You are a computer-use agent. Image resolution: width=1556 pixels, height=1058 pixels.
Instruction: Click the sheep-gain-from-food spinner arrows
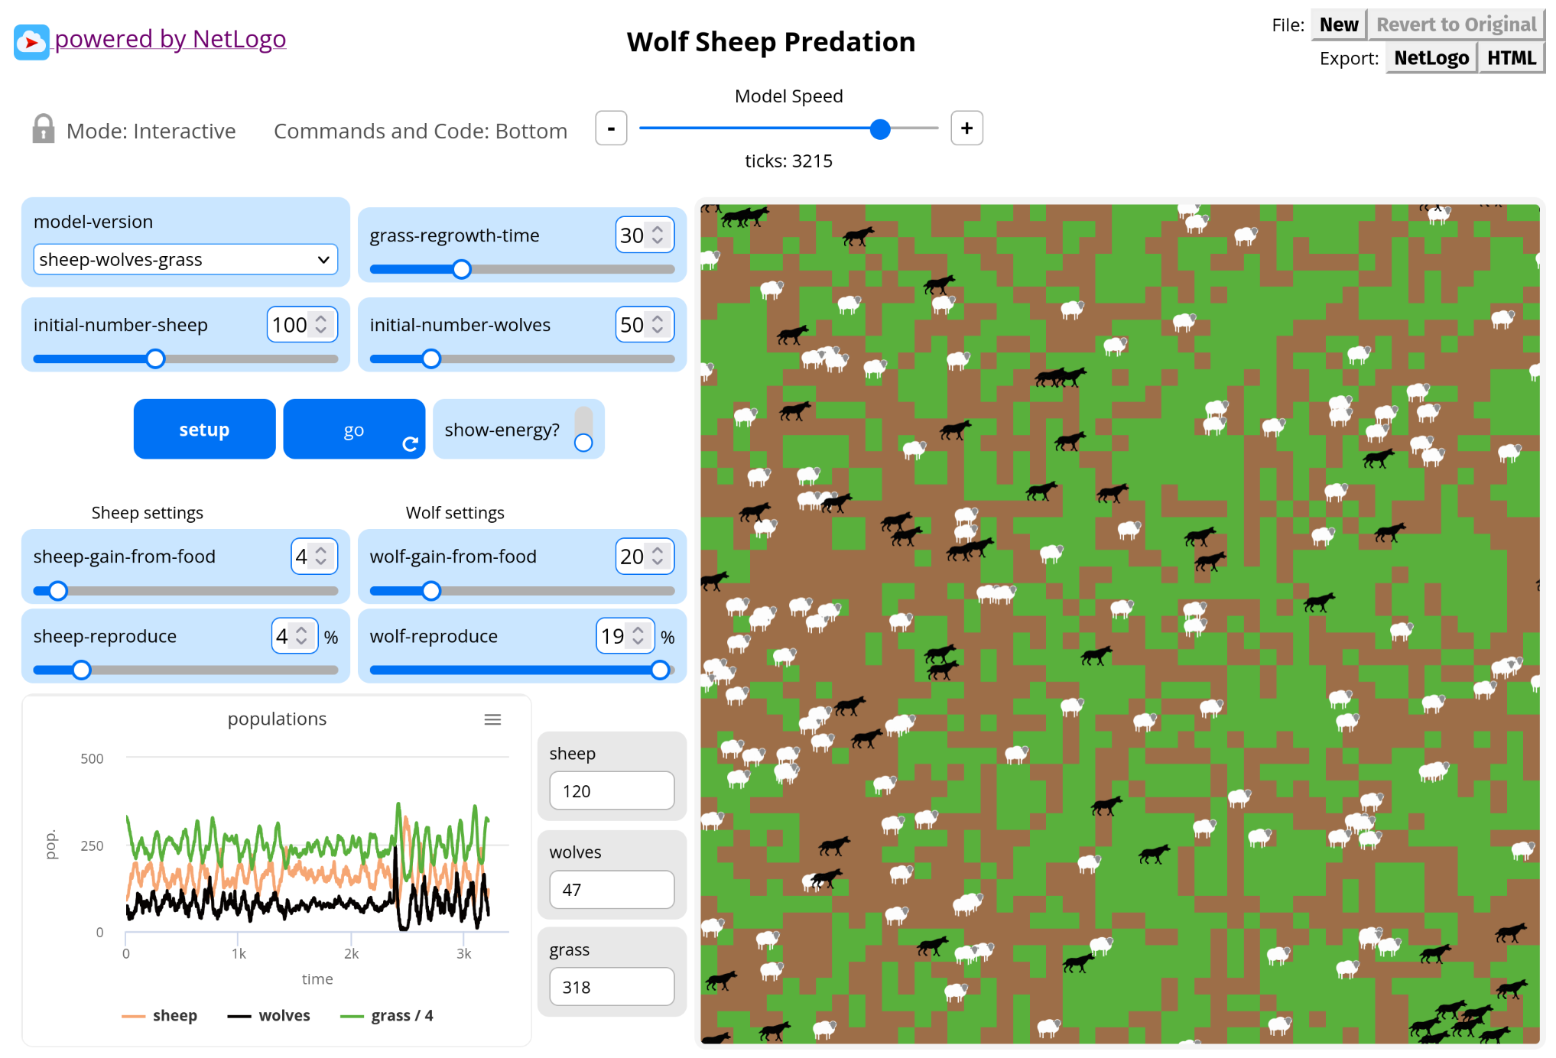[x=321, y=557]
